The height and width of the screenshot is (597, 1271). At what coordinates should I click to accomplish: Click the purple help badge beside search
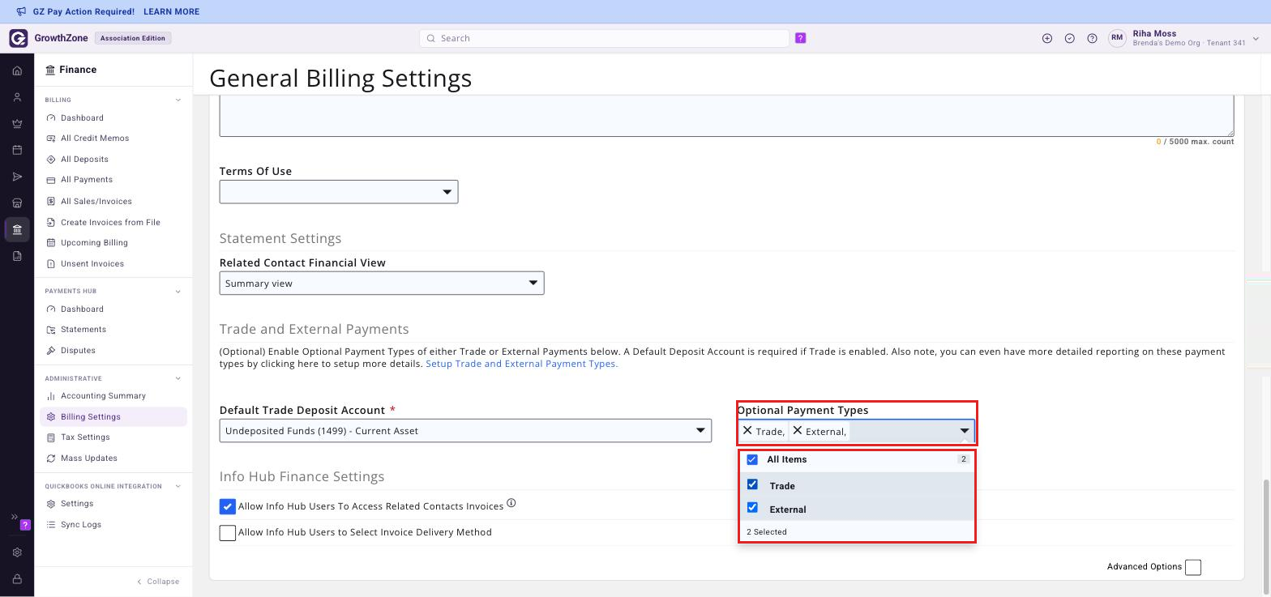(x=800, y=38)
